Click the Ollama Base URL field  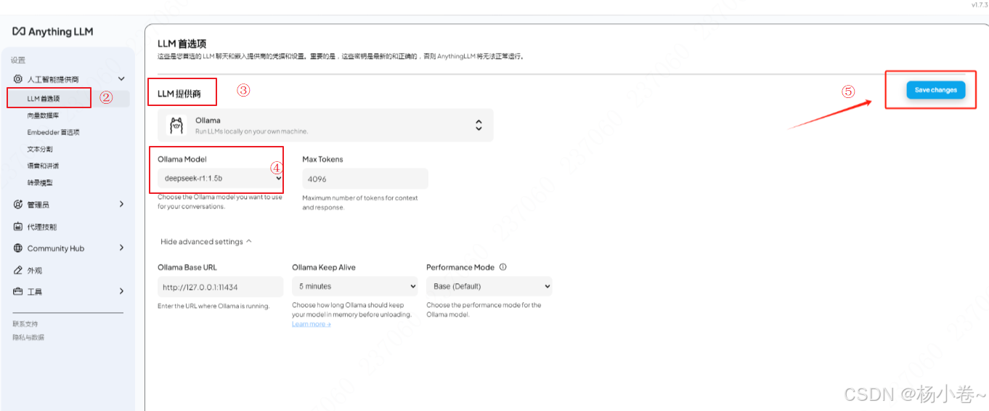tap(220, 286)
